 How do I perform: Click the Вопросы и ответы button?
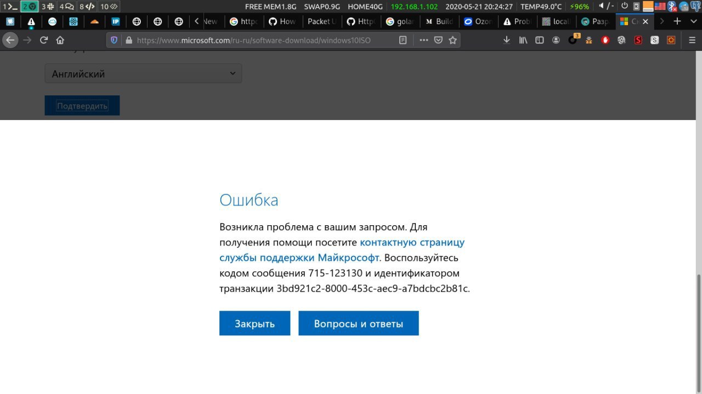[x=359, y=323]
